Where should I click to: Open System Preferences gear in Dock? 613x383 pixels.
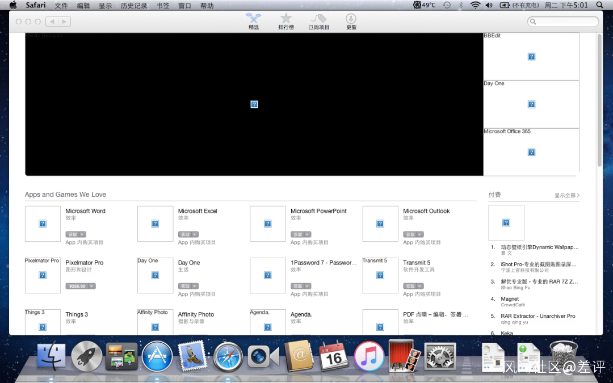pyautogui.click(x=440, y=356)
